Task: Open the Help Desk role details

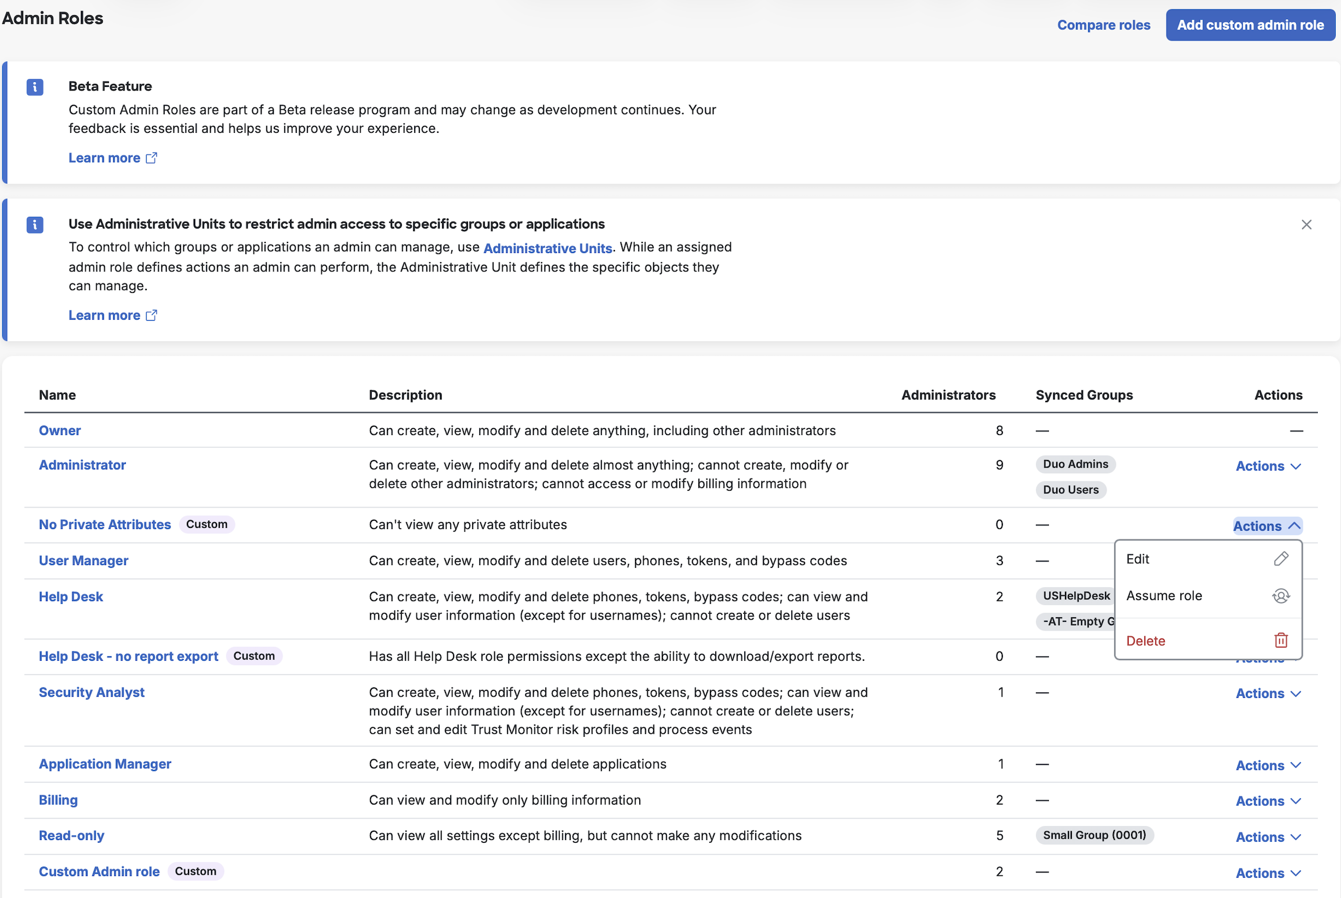Action: [x=71, y=596]
